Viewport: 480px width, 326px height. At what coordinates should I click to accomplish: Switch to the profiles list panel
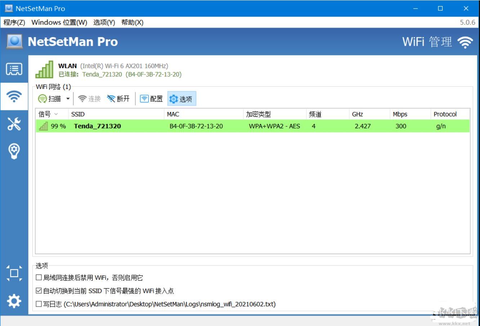tap(14, 69)
